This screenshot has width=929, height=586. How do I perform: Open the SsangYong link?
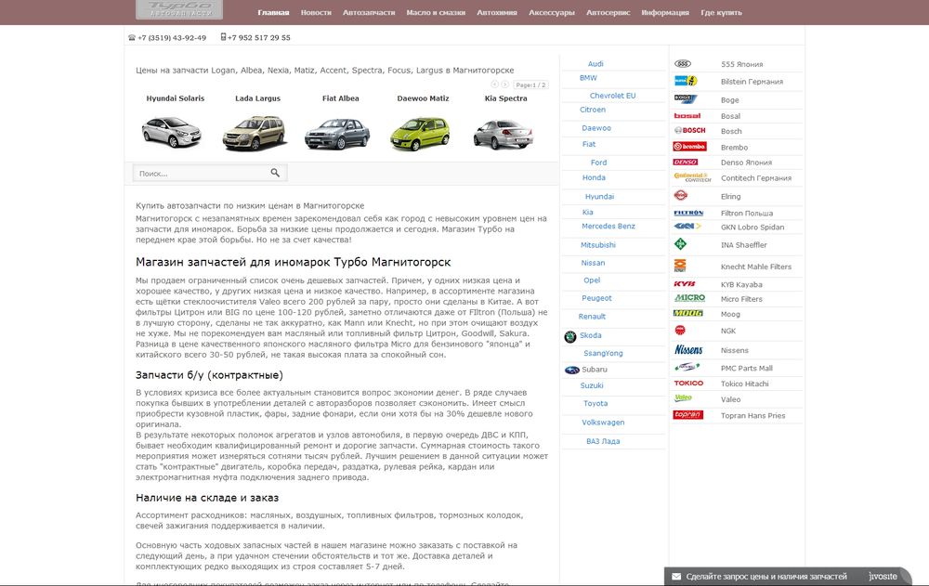tap(603, 353)
